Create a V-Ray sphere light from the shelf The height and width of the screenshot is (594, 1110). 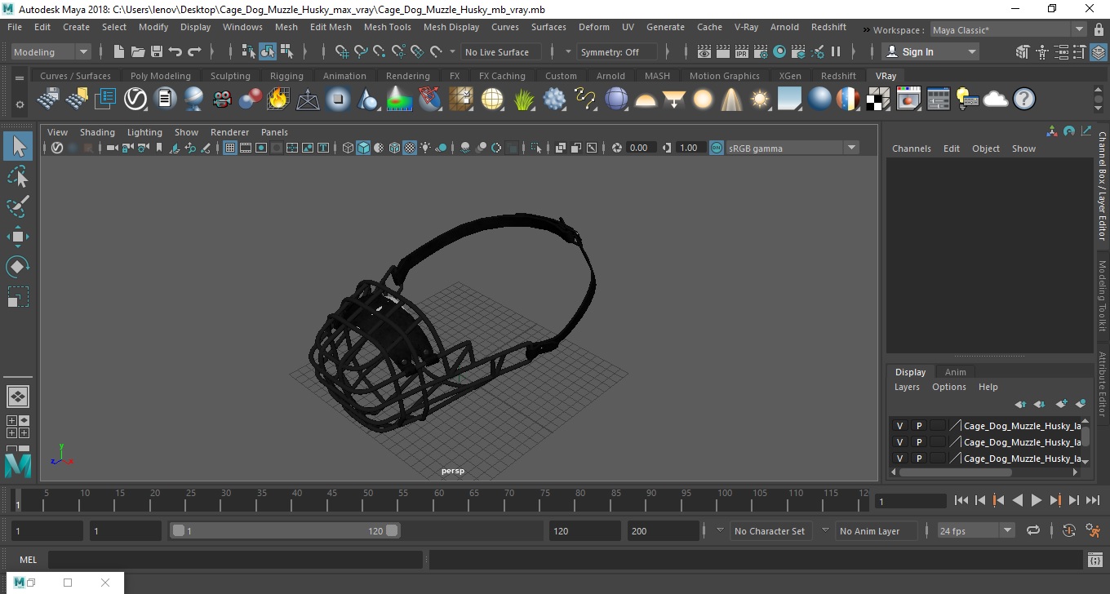[703, 100]
